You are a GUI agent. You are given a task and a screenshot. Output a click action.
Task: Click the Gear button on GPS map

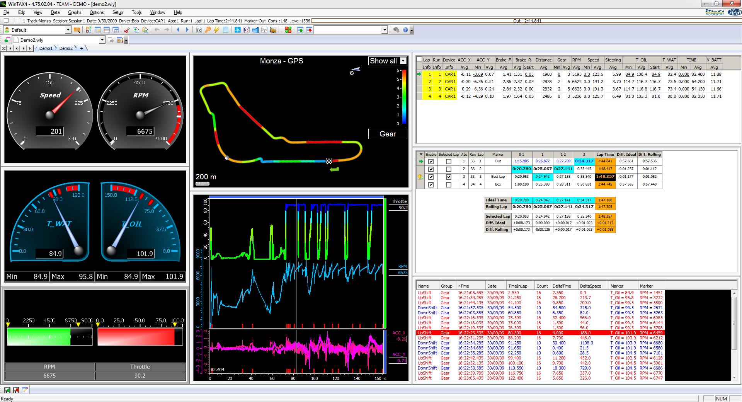388,134
